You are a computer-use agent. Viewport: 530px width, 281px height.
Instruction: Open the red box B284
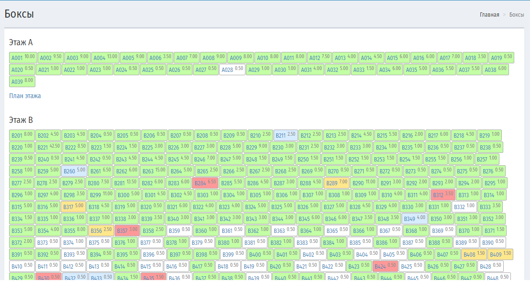[205, 183]
